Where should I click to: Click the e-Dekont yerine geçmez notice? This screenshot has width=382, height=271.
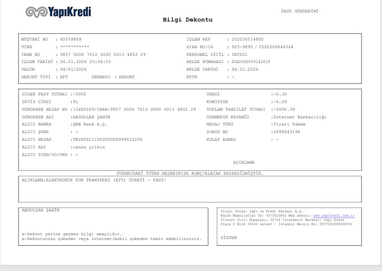(x=72, y=234)
